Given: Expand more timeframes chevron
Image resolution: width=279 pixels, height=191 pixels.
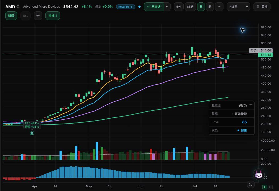Looking at the screenshot, I should click(219, 7).
